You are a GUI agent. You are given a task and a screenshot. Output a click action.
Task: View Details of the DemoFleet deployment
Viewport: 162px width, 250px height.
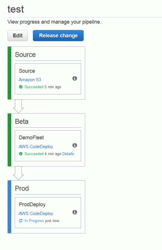68,154
